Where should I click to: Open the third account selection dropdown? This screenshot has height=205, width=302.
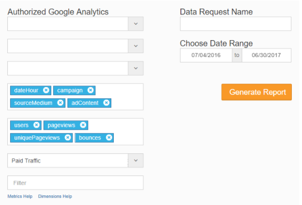coord(136,68)
